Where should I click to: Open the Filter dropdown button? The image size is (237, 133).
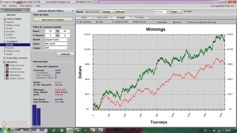coord(176,12)
